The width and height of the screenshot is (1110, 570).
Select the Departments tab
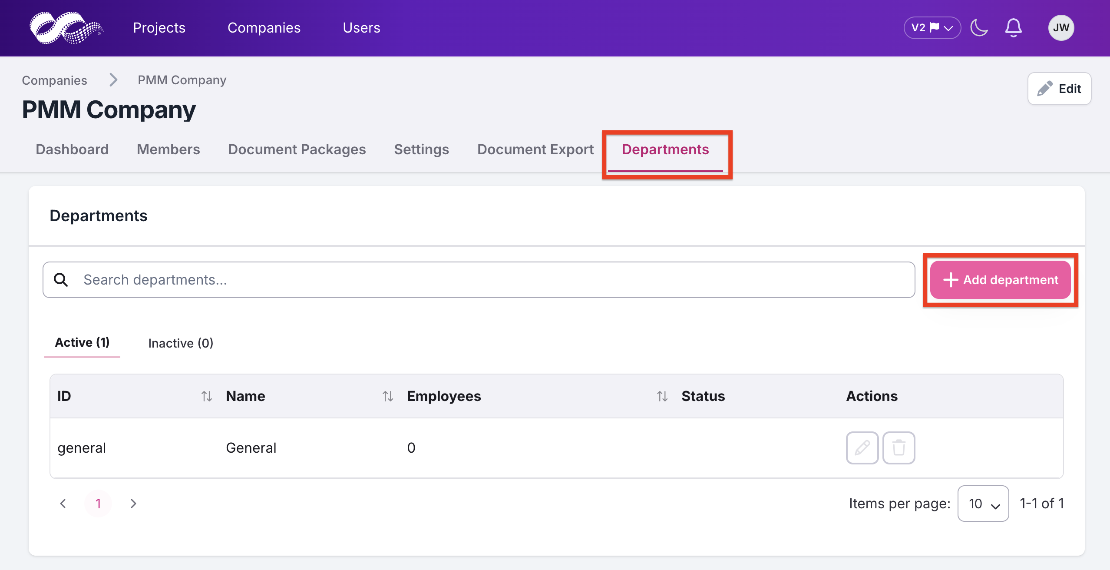coord(665,149)
